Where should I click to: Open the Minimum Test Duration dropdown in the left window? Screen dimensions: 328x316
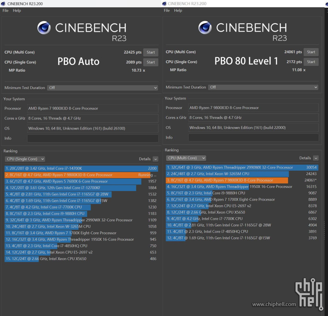coord(102,88)
